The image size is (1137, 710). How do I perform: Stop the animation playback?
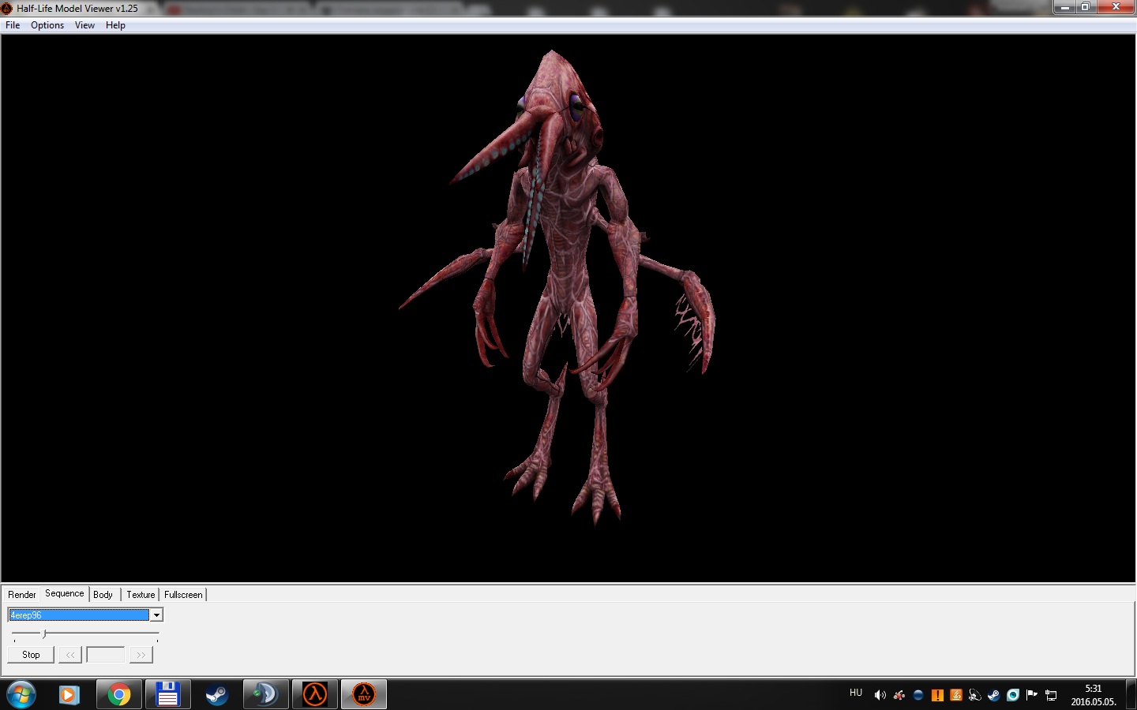31,655
